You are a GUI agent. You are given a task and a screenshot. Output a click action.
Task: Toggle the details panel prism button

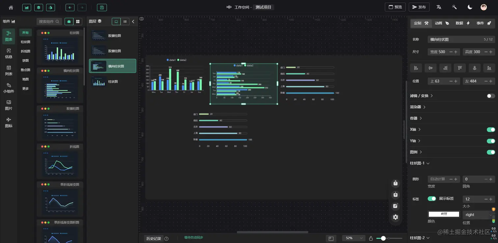(50, 7)
